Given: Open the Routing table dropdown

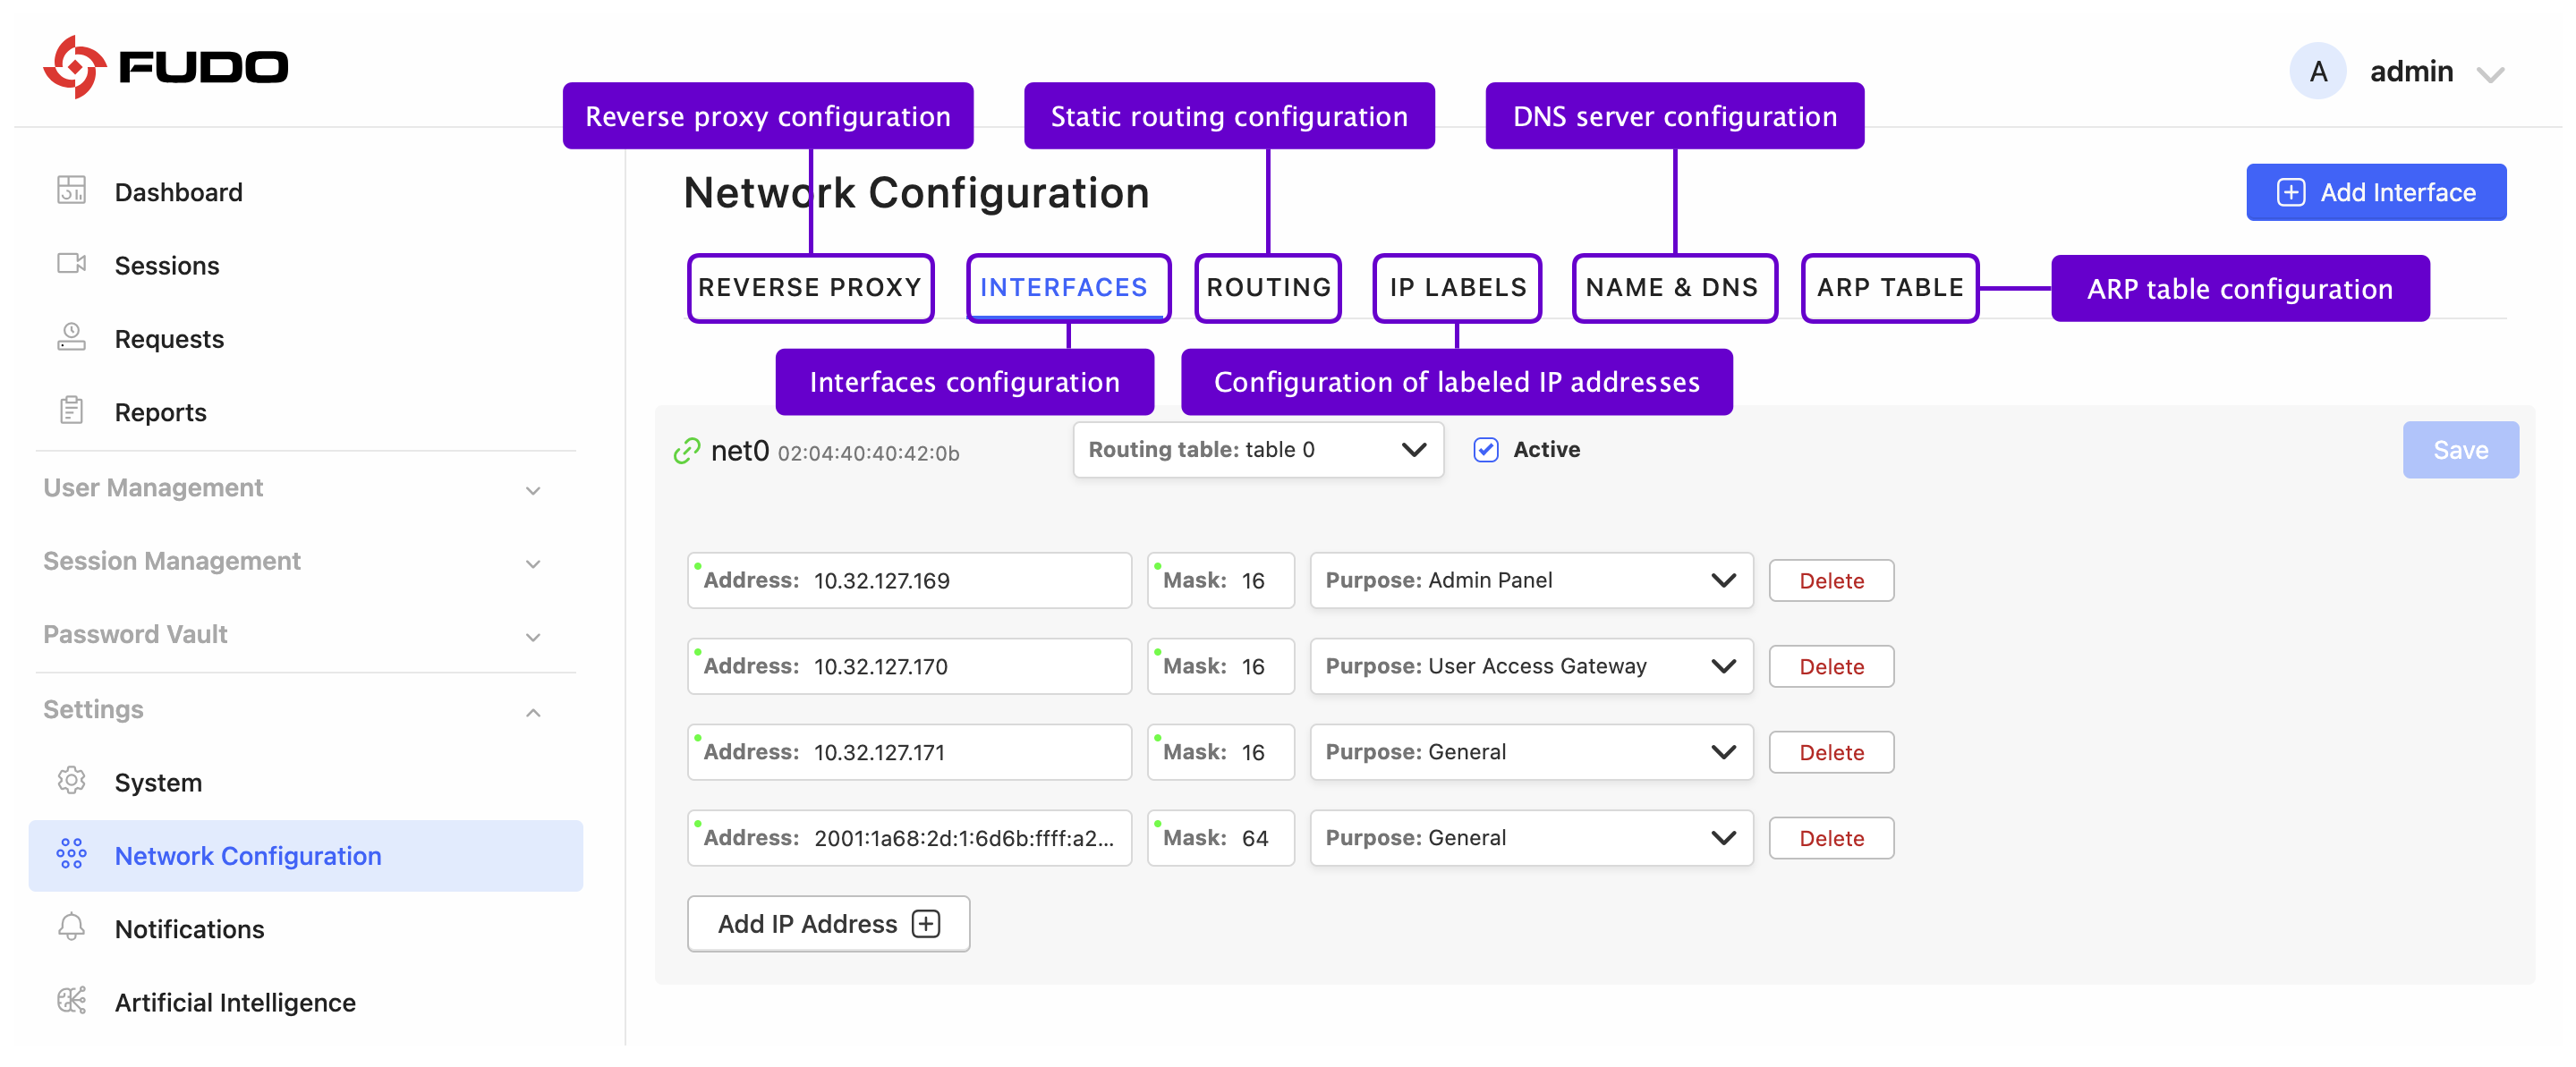Looking at the screenshot, I should click(x=1257, y=450).
